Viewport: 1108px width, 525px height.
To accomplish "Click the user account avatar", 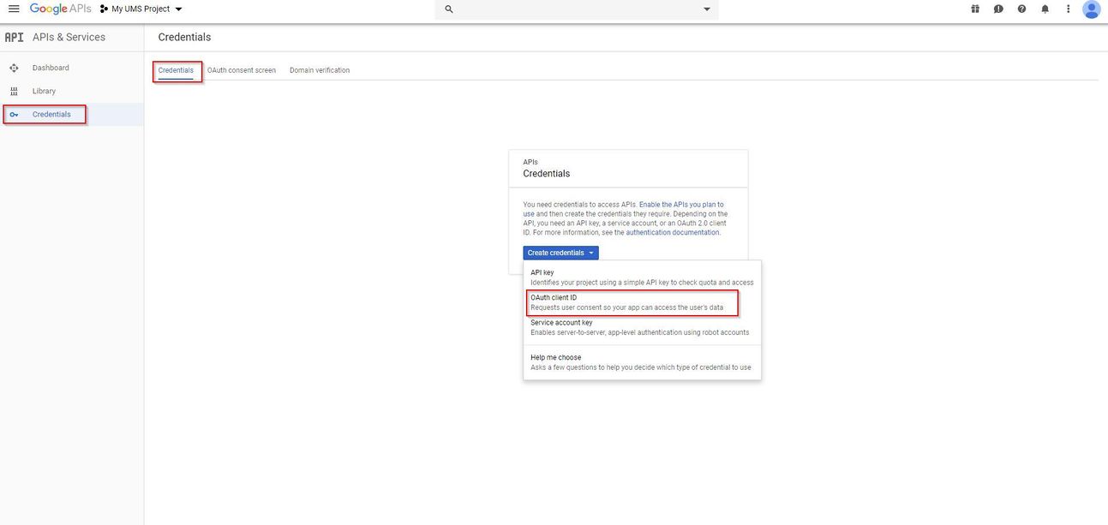I will coord(1091,9).
